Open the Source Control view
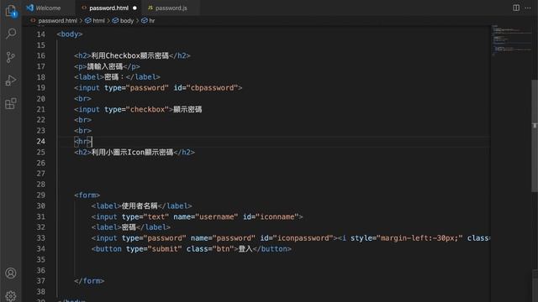Viewport: 538px width, 302px height. (x=11, y=57)
